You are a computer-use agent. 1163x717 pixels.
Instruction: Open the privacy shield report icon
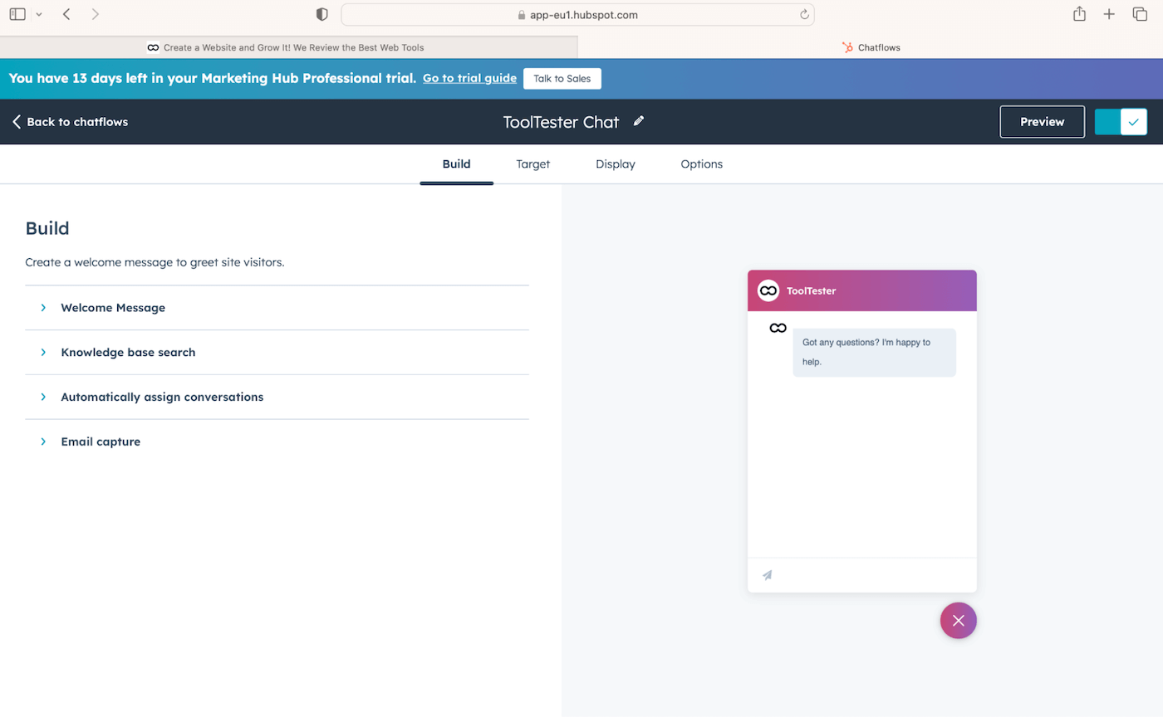coord(322,14)
